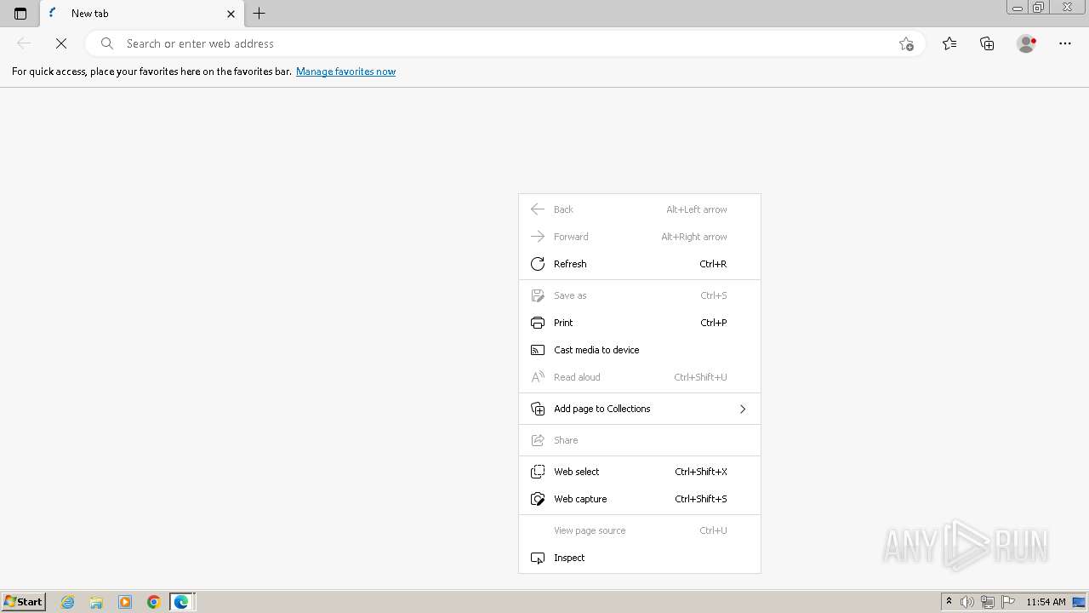Screen dimensions: 1089x613
Task: Launch Google Chrome from taskbar
Action: (x=154, y=602)
